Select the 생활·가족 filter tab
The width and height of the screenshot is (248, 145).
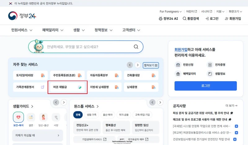tap(91, 115)
